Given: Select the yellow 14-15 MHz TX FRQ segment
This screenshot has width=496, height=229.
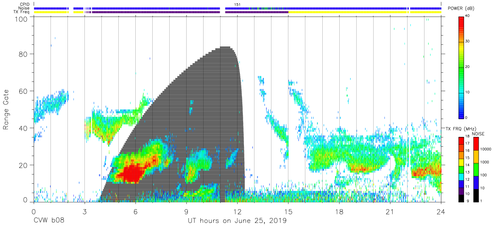Looking at the screenshot, I should pyautogui.click(x=462, y=162).
